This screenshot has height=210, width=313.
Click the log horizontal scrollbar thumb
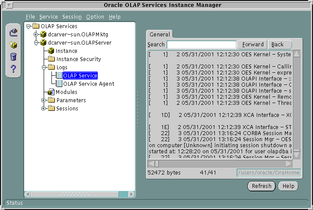(157, 164)
